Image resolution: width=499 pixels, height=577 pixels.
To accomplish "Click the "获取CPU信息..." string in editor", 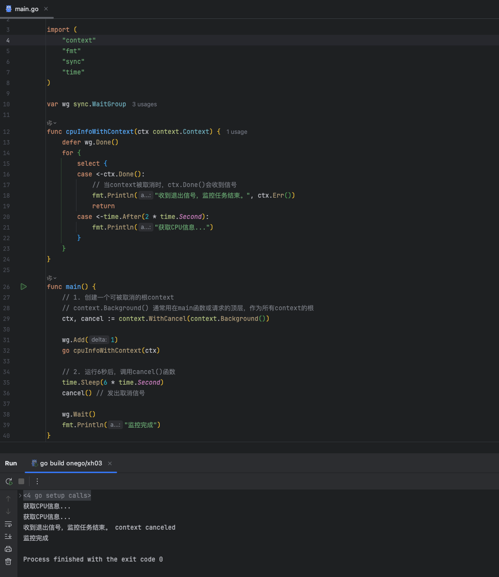I will coord(182,228).
